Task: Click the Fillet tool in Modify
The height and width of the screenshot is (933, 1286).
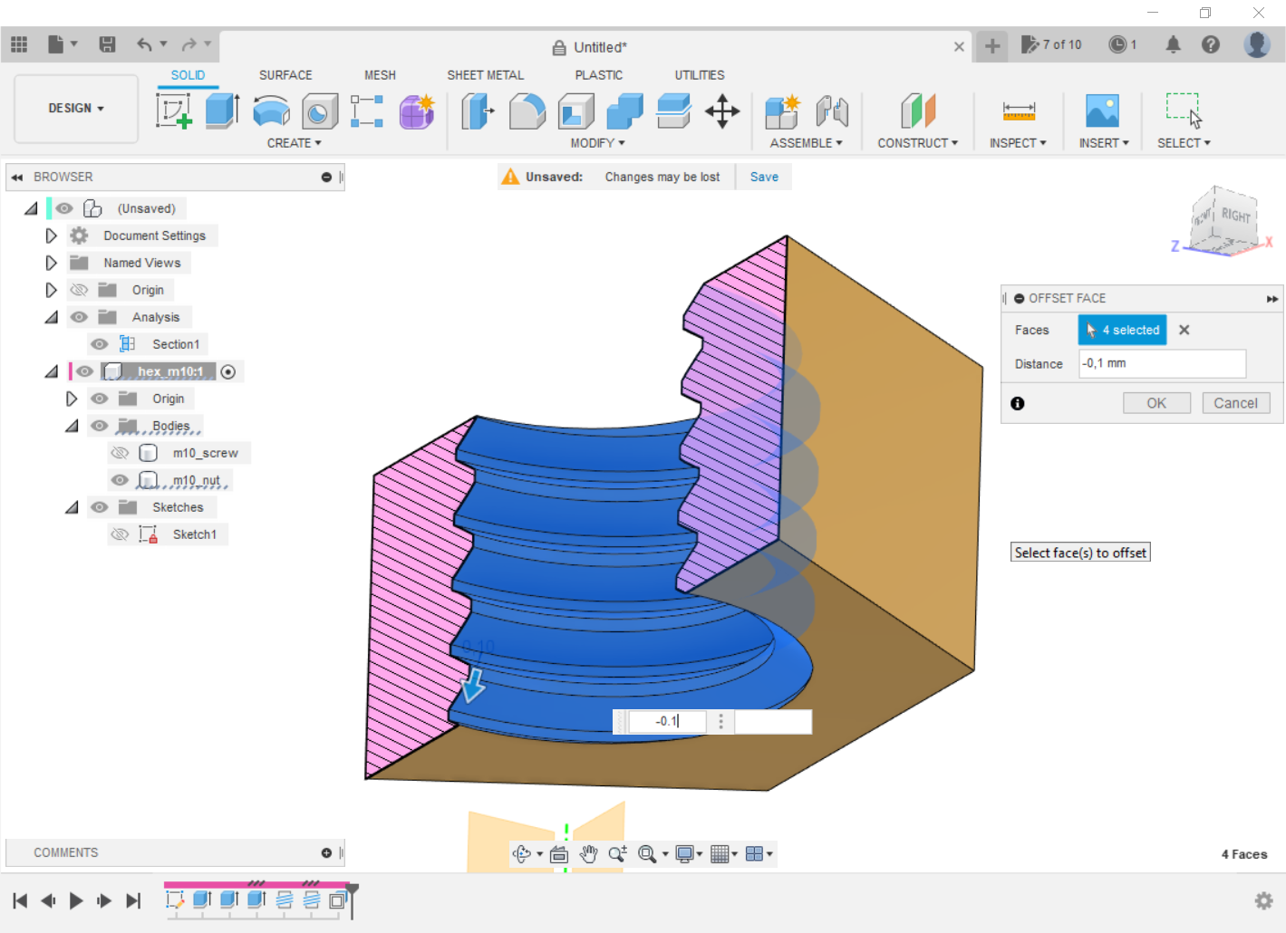Action: tap(527, 111)
